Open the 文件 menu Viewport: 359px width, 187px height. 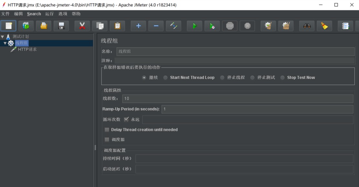pos(5,14)
